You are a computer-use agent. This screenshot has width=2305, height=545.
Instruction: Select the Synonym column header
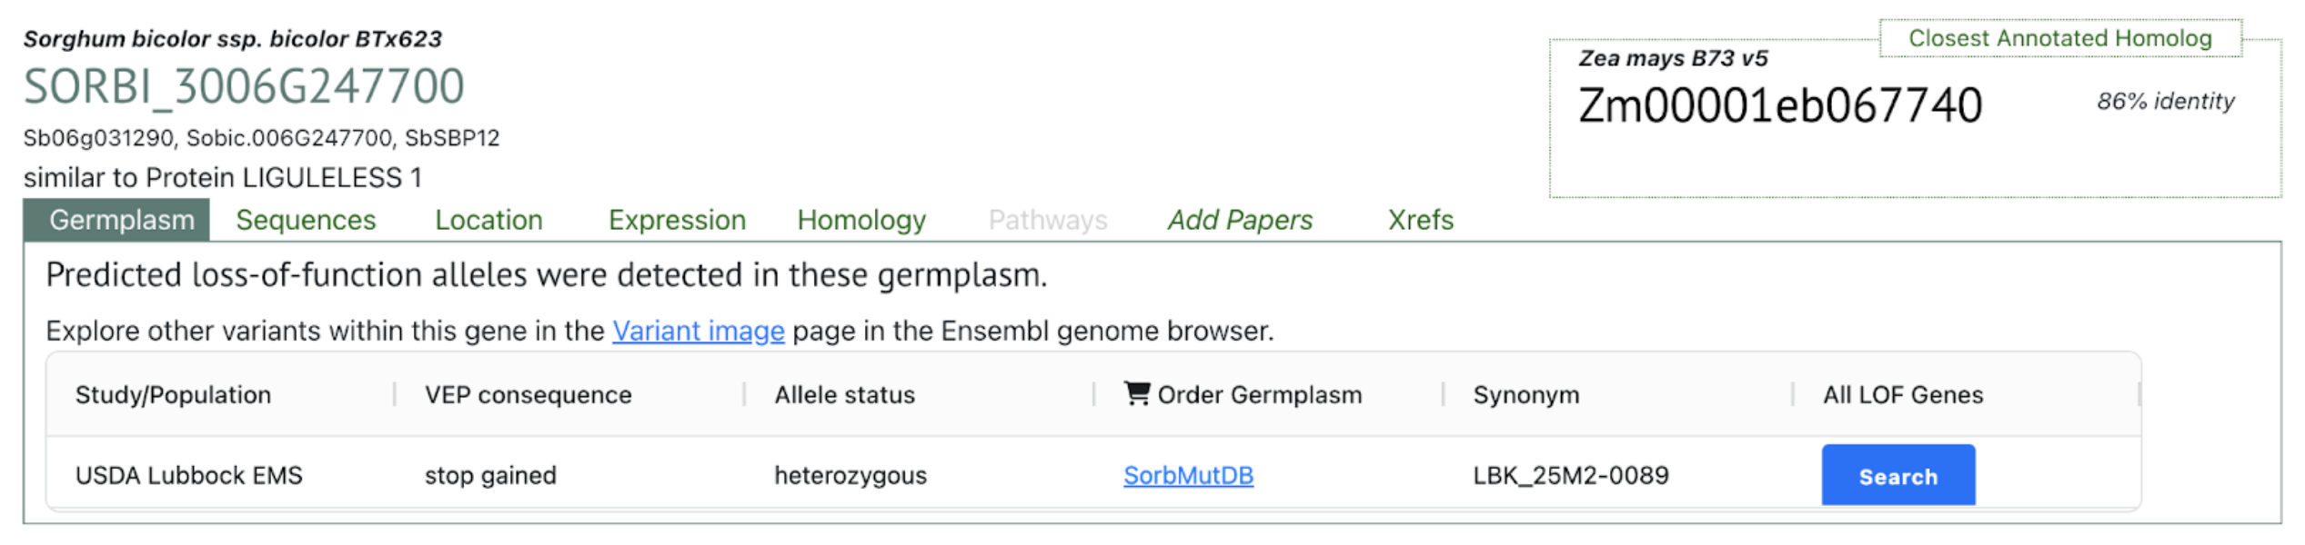point(1525,395)
